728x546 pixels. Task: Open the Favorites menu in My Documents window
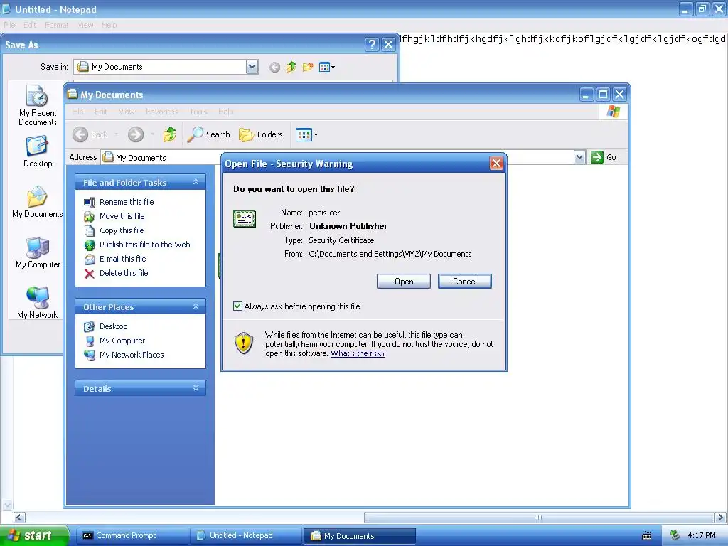pos(162,112)
